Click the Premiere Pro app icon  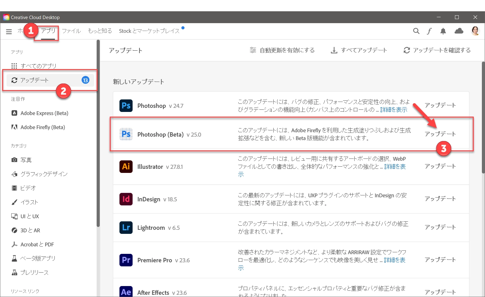[x=126, y=260]
